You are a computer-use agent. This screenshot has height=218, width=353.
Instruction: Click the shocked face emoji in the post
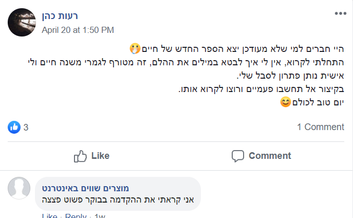[x=134, y=49]
